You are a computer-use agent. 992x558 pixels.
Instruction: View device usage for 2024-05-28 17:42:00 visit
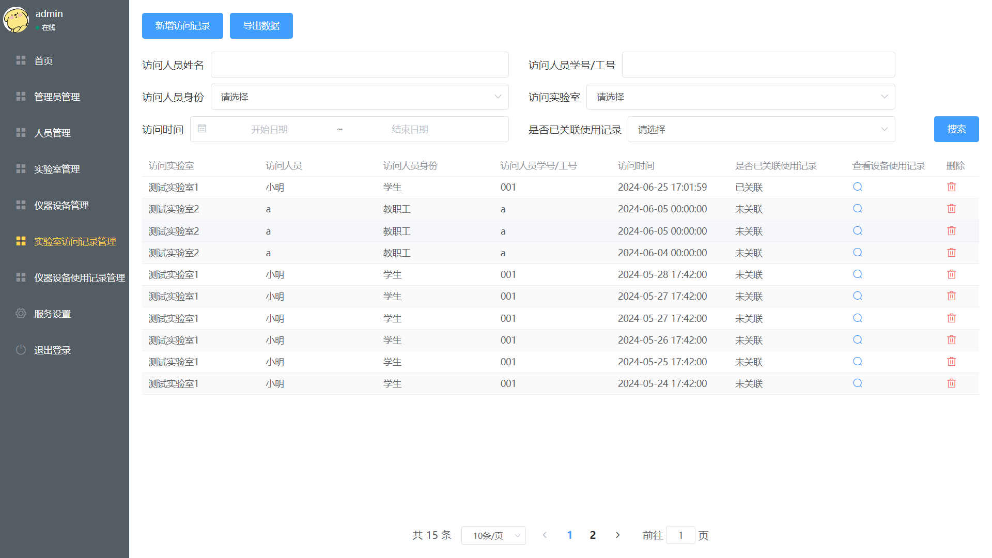tap(858, 274)
